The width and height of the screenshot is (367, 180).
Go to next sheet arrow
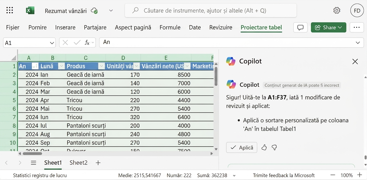pos(20,163)
